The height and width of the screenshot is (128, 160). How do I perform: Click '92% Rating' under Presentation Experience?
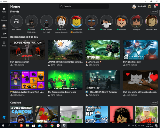[56, 95]
